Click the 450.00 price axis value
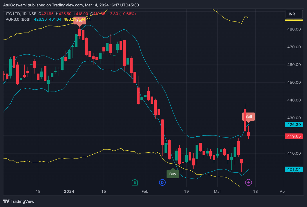This screenshot has height=207, width=307. [x=294, y=82]
